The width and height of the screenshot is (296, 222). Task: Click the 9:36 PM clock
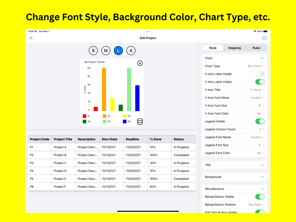pos(33,31)
